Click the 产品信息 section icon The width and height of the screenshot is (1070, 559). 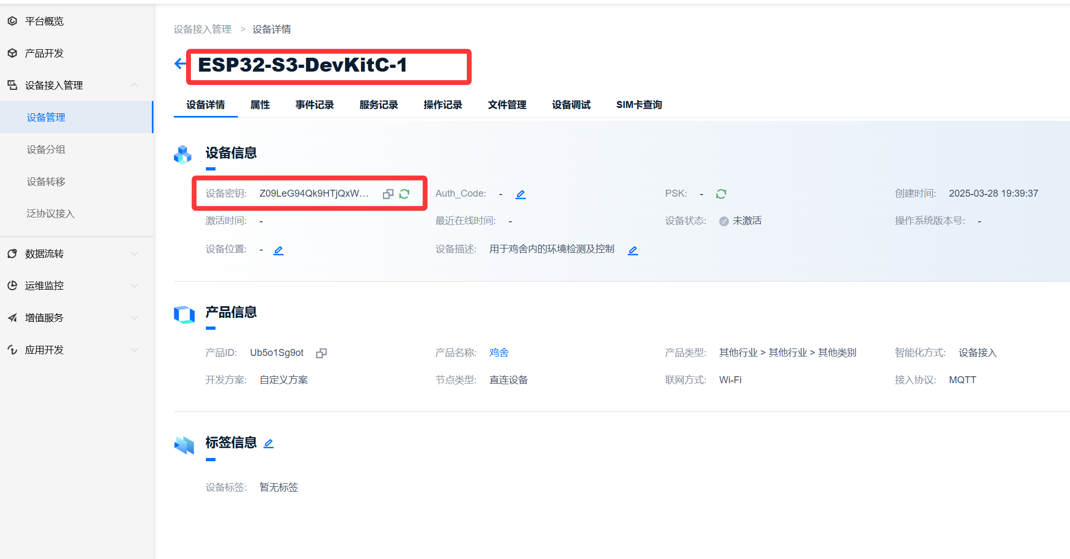[x=184, y=314]
